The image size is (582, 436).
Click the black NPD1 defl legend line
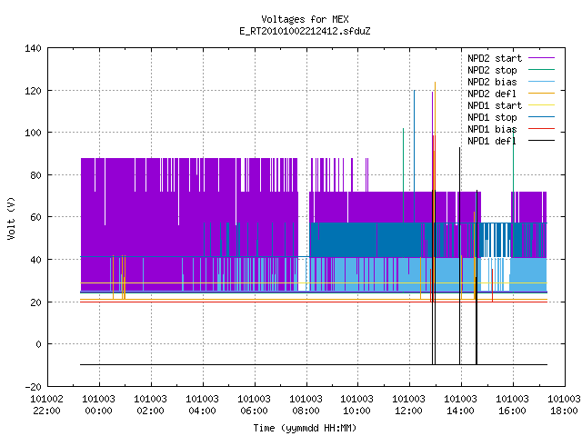541,141
